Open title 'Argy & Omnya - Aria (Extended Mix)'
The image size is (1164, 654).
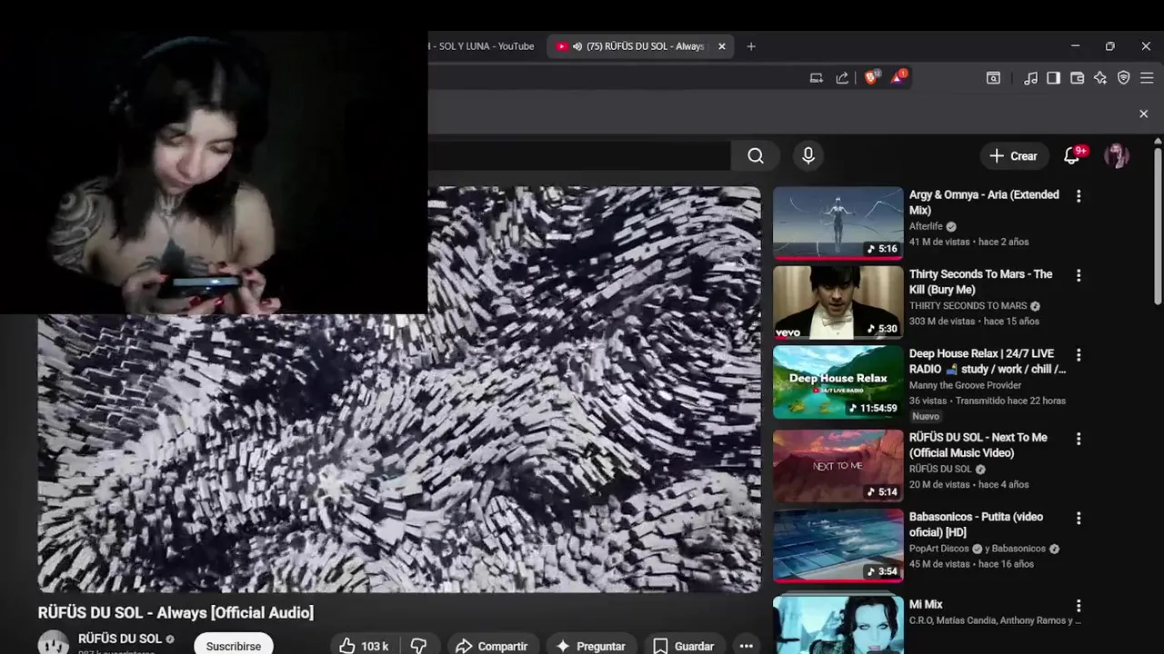tap(984, 203)
